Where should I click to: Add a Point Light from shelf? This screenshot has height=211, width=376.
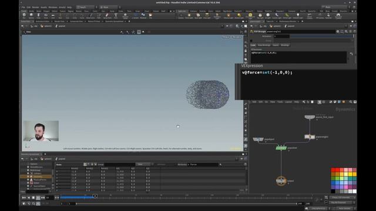[x=189, y=16]
